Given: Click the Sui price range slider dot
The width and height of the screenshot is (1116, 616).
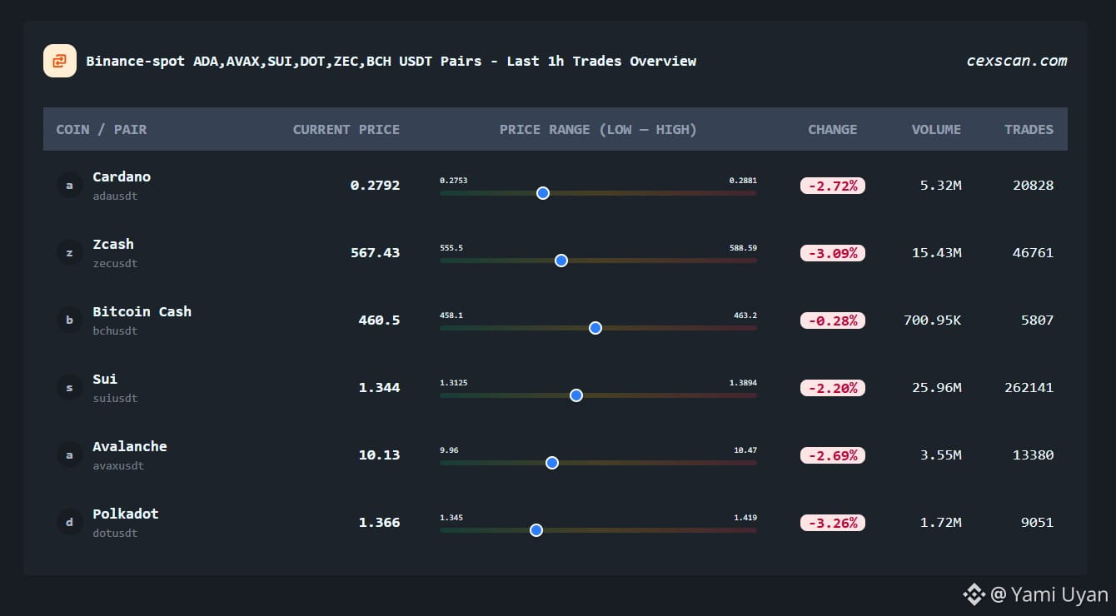Looking at the screenshot, I should click(576, 395).
